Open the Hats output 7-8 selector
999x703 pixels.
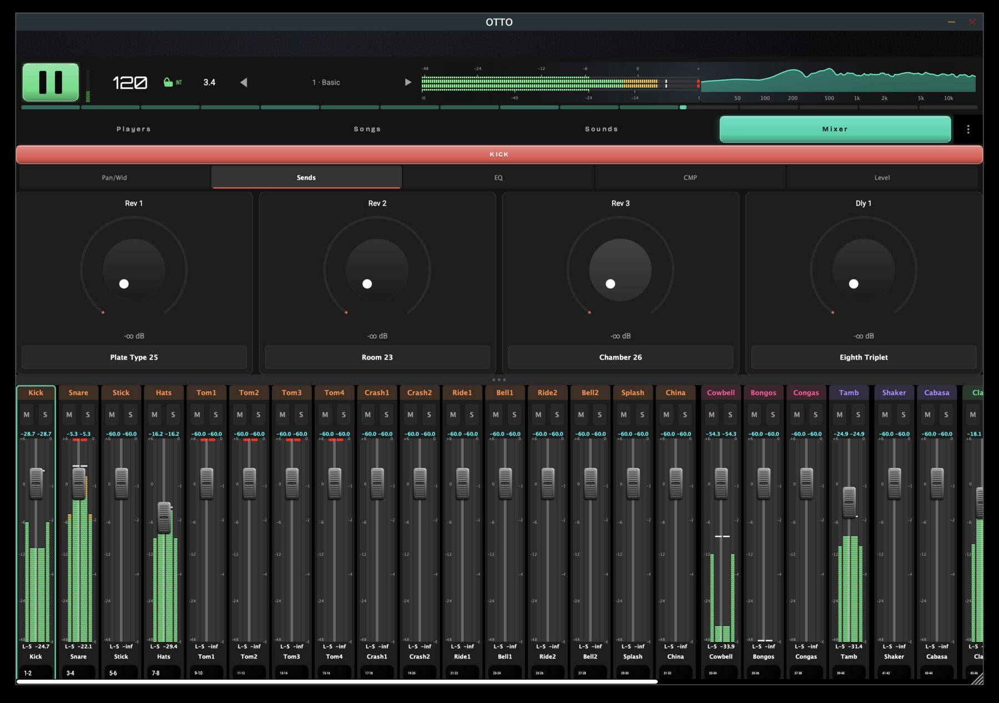point(164,672)
